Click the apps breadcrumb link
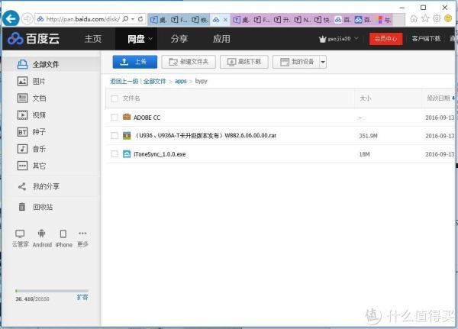458x329 pixels. tap(180, 81)
